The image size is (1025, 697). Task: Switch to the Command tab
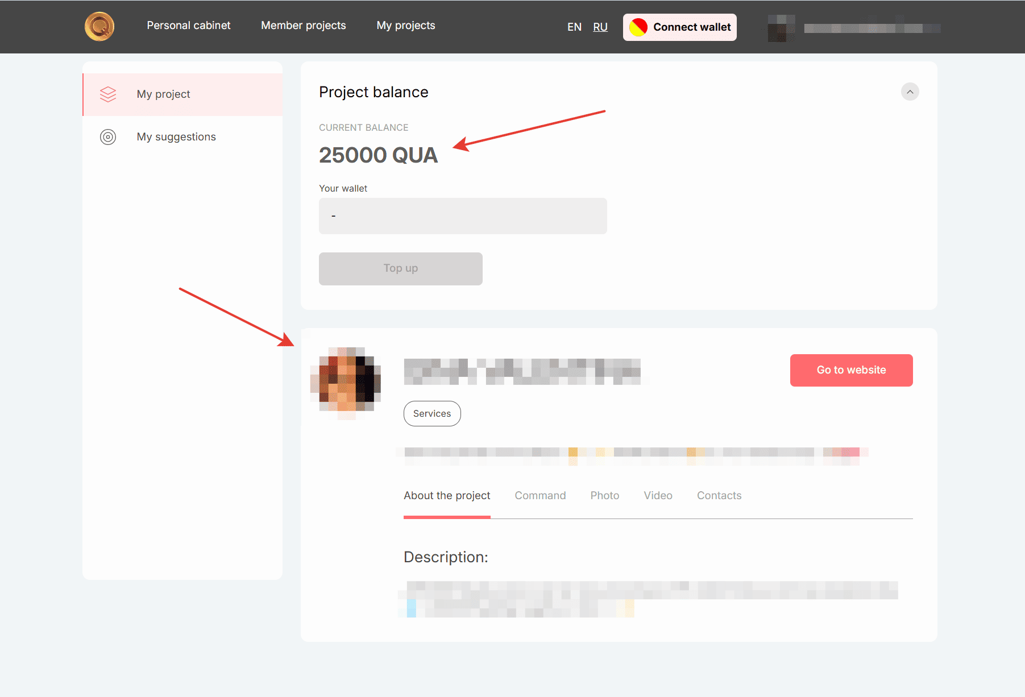(x=540, y=495)
